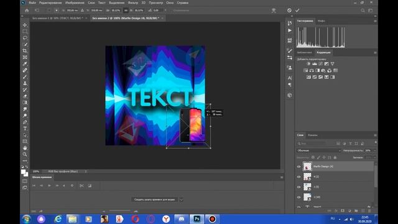Open the Histogram panel menu
The width and height of the screenshot is (398, 224).
pyautogui.click(x=375, y=21)
